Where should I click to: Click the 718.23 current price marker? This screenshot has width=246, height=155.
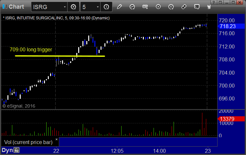(x=231, y=26)
